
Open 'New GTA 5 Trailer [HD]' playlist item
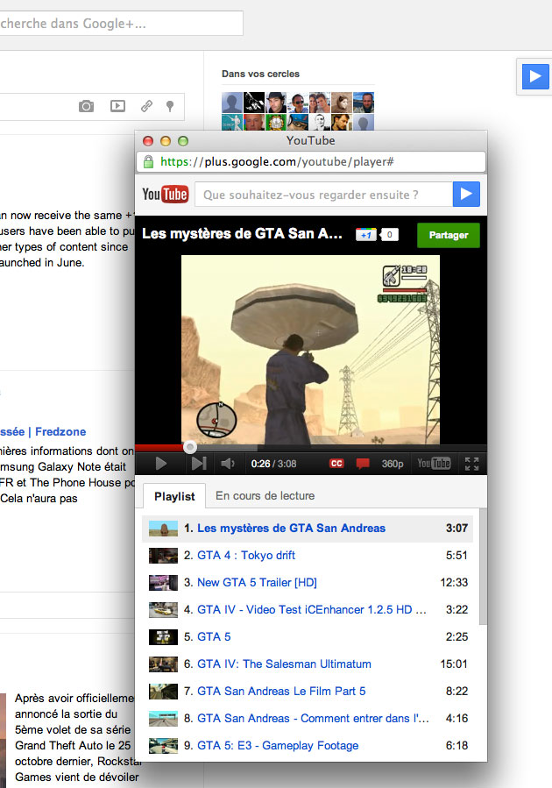[x=308, y=583]
